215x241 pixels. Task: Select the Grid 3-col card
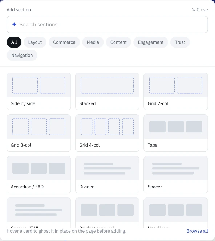pos(39,133)
